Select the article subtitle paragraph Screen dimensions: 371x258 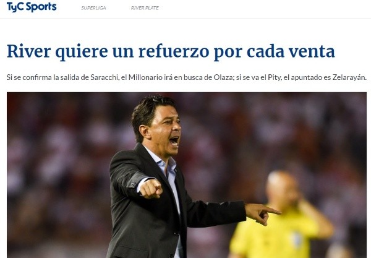click(x=187, y=77)
